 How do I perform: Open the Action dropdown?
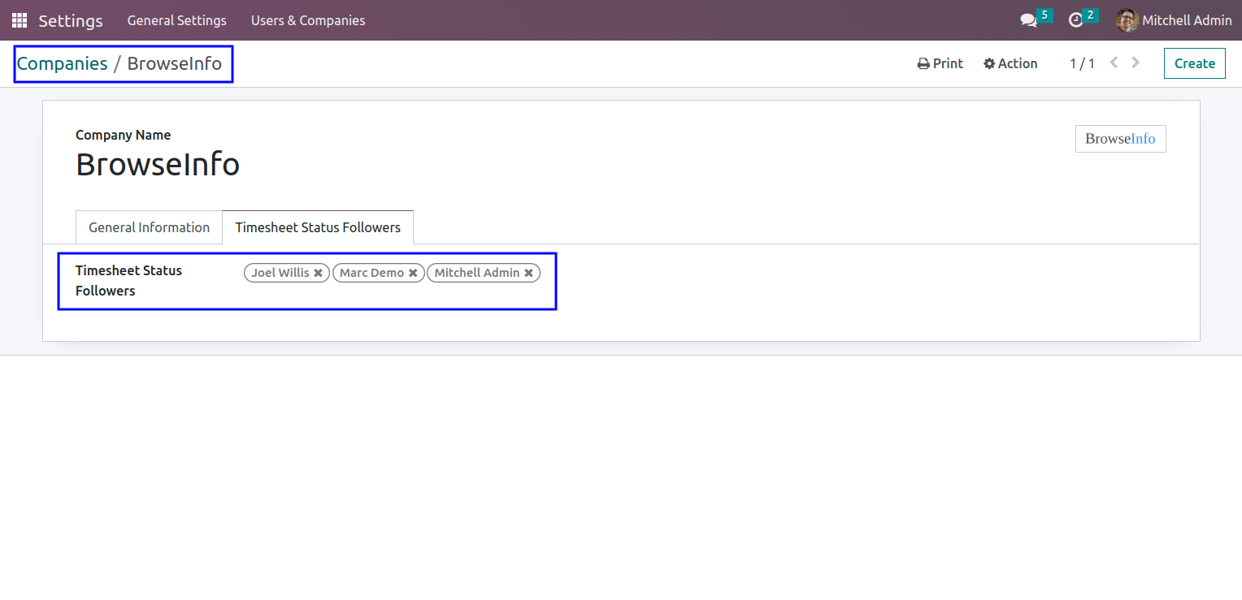click(1010, 63)
